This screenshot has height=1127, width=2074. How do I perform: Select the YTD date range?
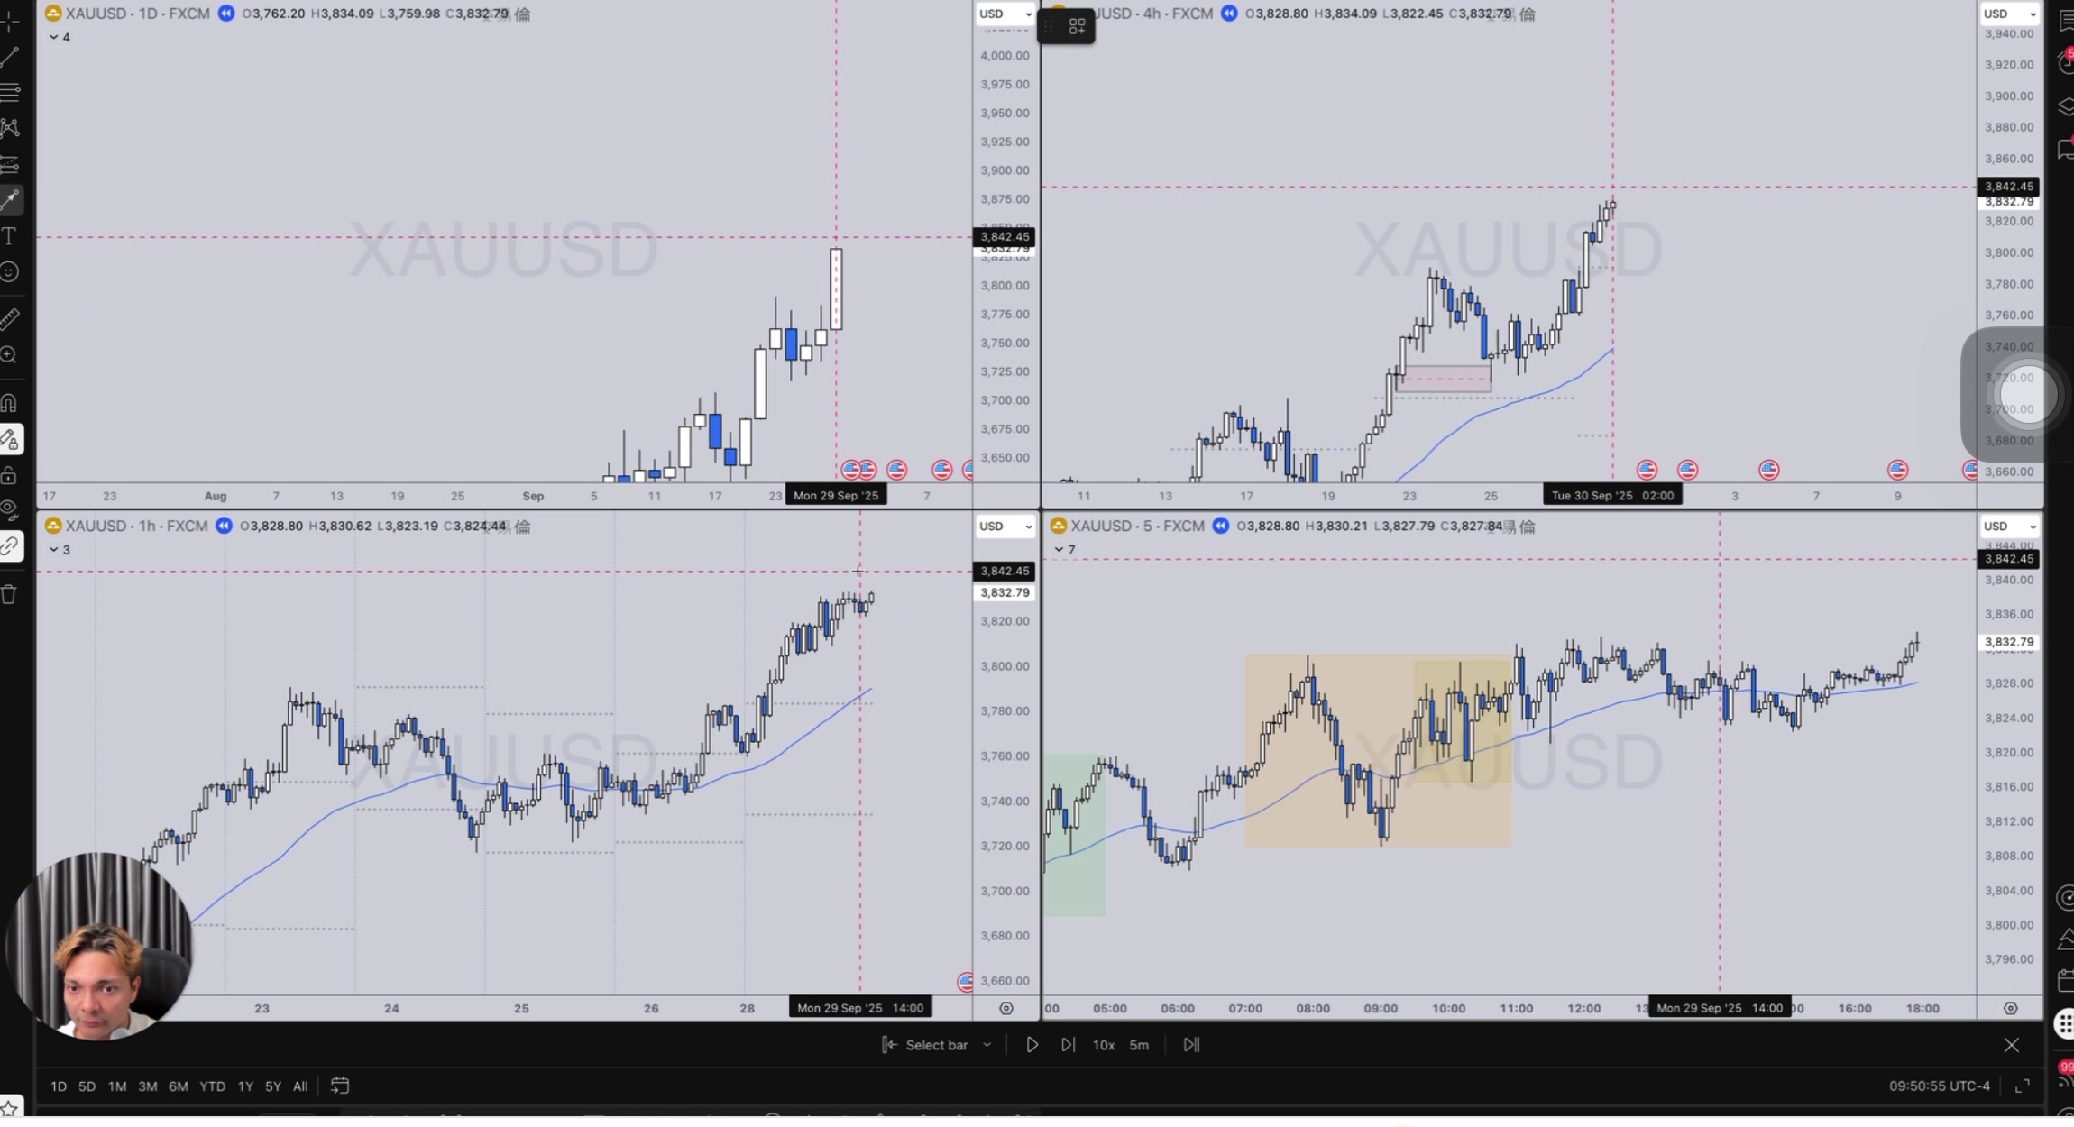pyautogui.click(x=212, y=1086)
